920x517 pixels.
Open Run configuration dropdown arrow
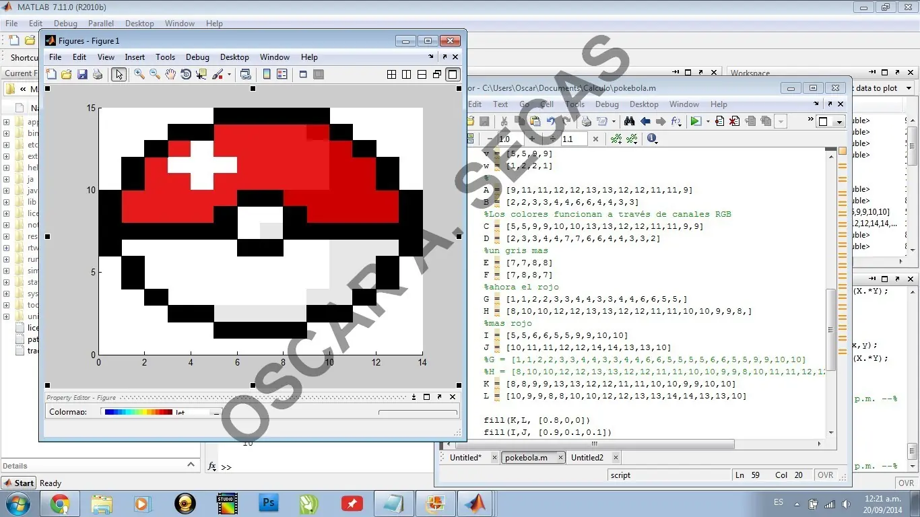707,122
